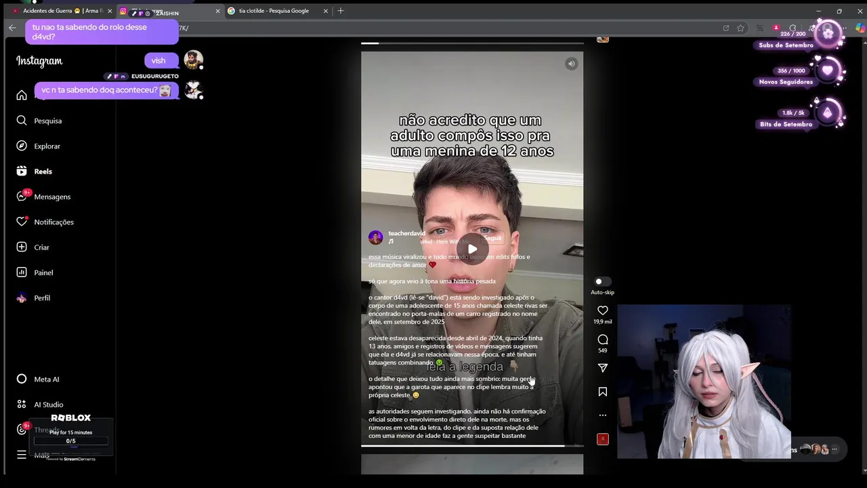Viewport: 867px width, 488px height.
Task: Click the Notificações heart icon
Action: point(22,222)
